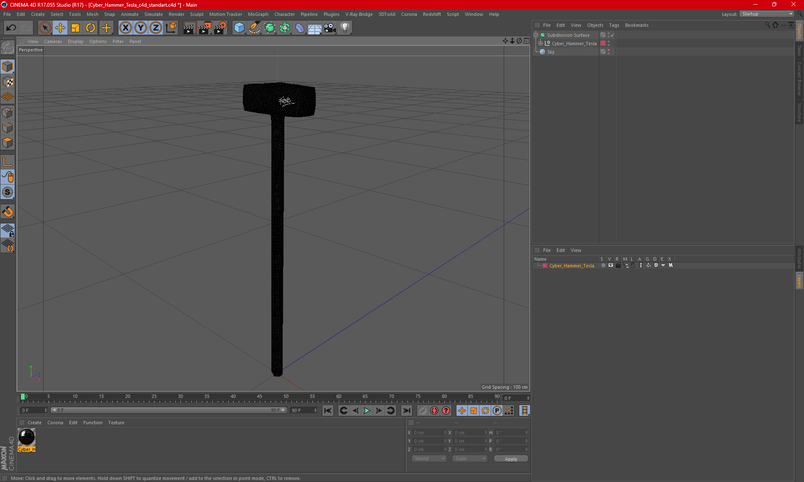804x482 pixels.
Task: Click Cyber_Hammer_Tesla layer color swatch in Objects
Action: [x=603, y=44]
